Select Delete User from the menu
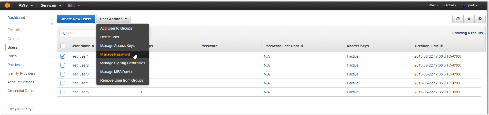The image size is (489, 115). [110, 37]
